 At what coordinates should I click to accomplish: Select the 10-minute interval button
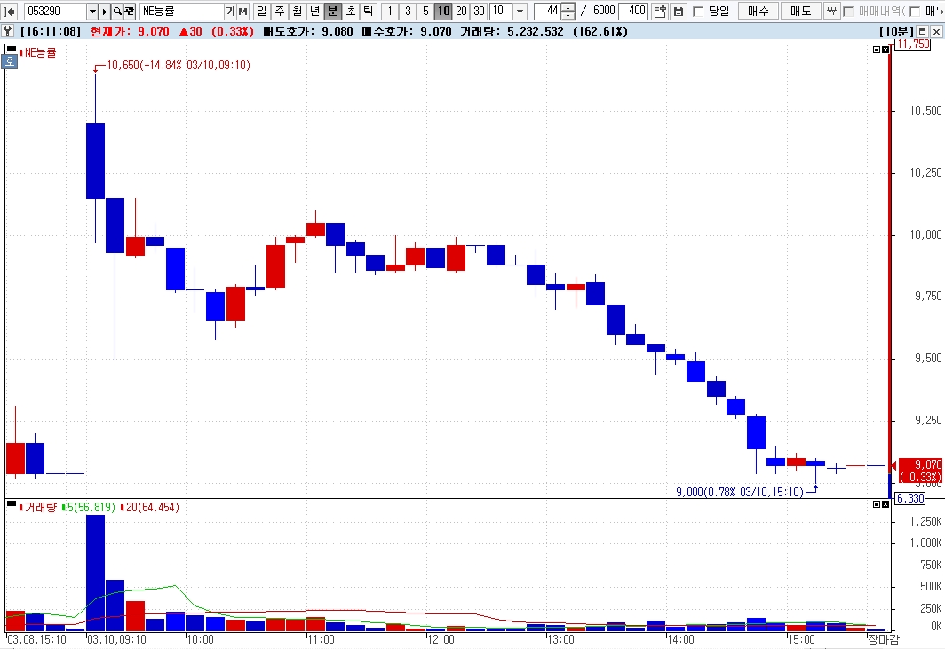443,11
